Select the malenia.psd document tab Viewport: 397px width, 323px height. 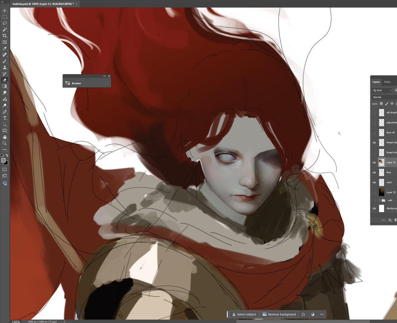click(x=44, y=4)
